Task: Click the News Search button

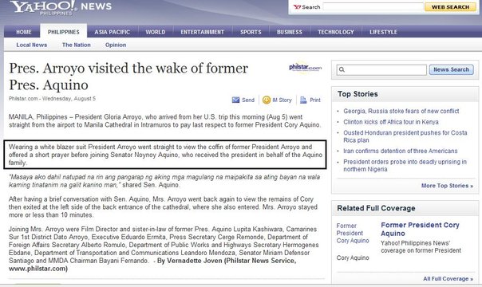Action: 451,69
